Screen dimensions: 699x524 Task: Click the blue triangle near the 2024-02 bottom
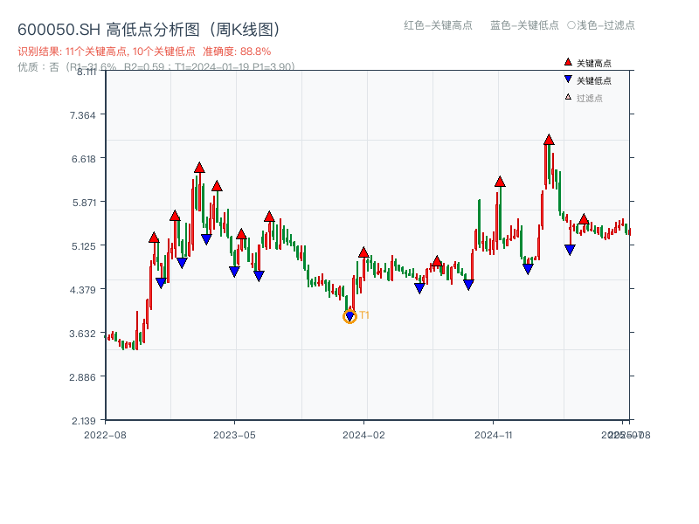(419, 286)
